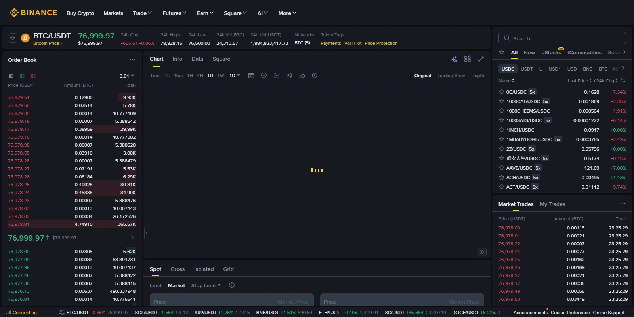The height and width of the screenshot is (317, 634).
Task: Switch chart to Trading View
Action: (x=451, y=76)
